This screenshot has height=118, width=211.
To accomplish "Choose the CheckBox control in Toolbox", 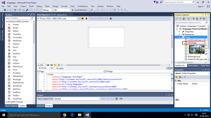I will (x=17, y=34).
